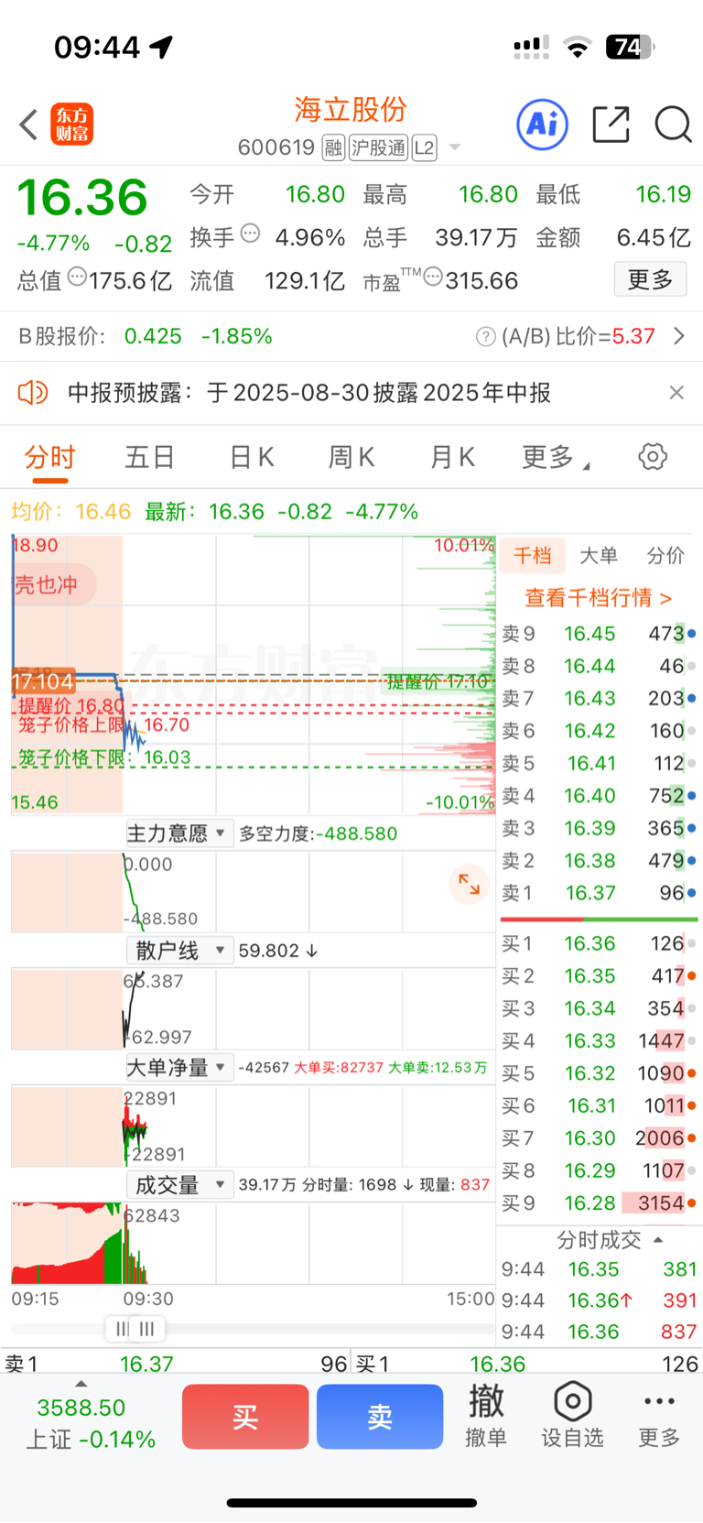
Task: Switch to the 分价 tab
Action: [665, 555]
